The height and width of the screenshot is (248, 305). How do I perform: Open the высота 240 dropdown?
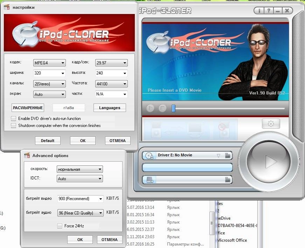pos(111,73)
